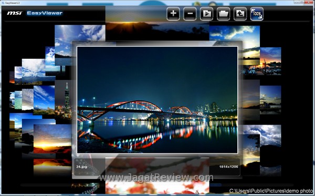315x196 pixels.
Task: Select the boat at dusk thumbnail at right
Action: [x=270, y=100]
